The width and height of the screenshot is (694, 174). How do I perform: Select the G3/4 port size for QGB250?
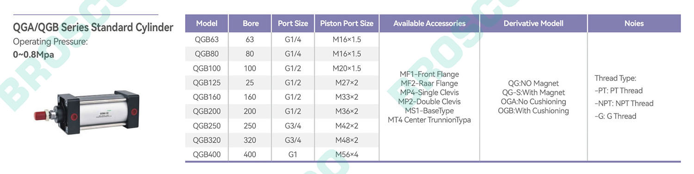pos(293,126)
